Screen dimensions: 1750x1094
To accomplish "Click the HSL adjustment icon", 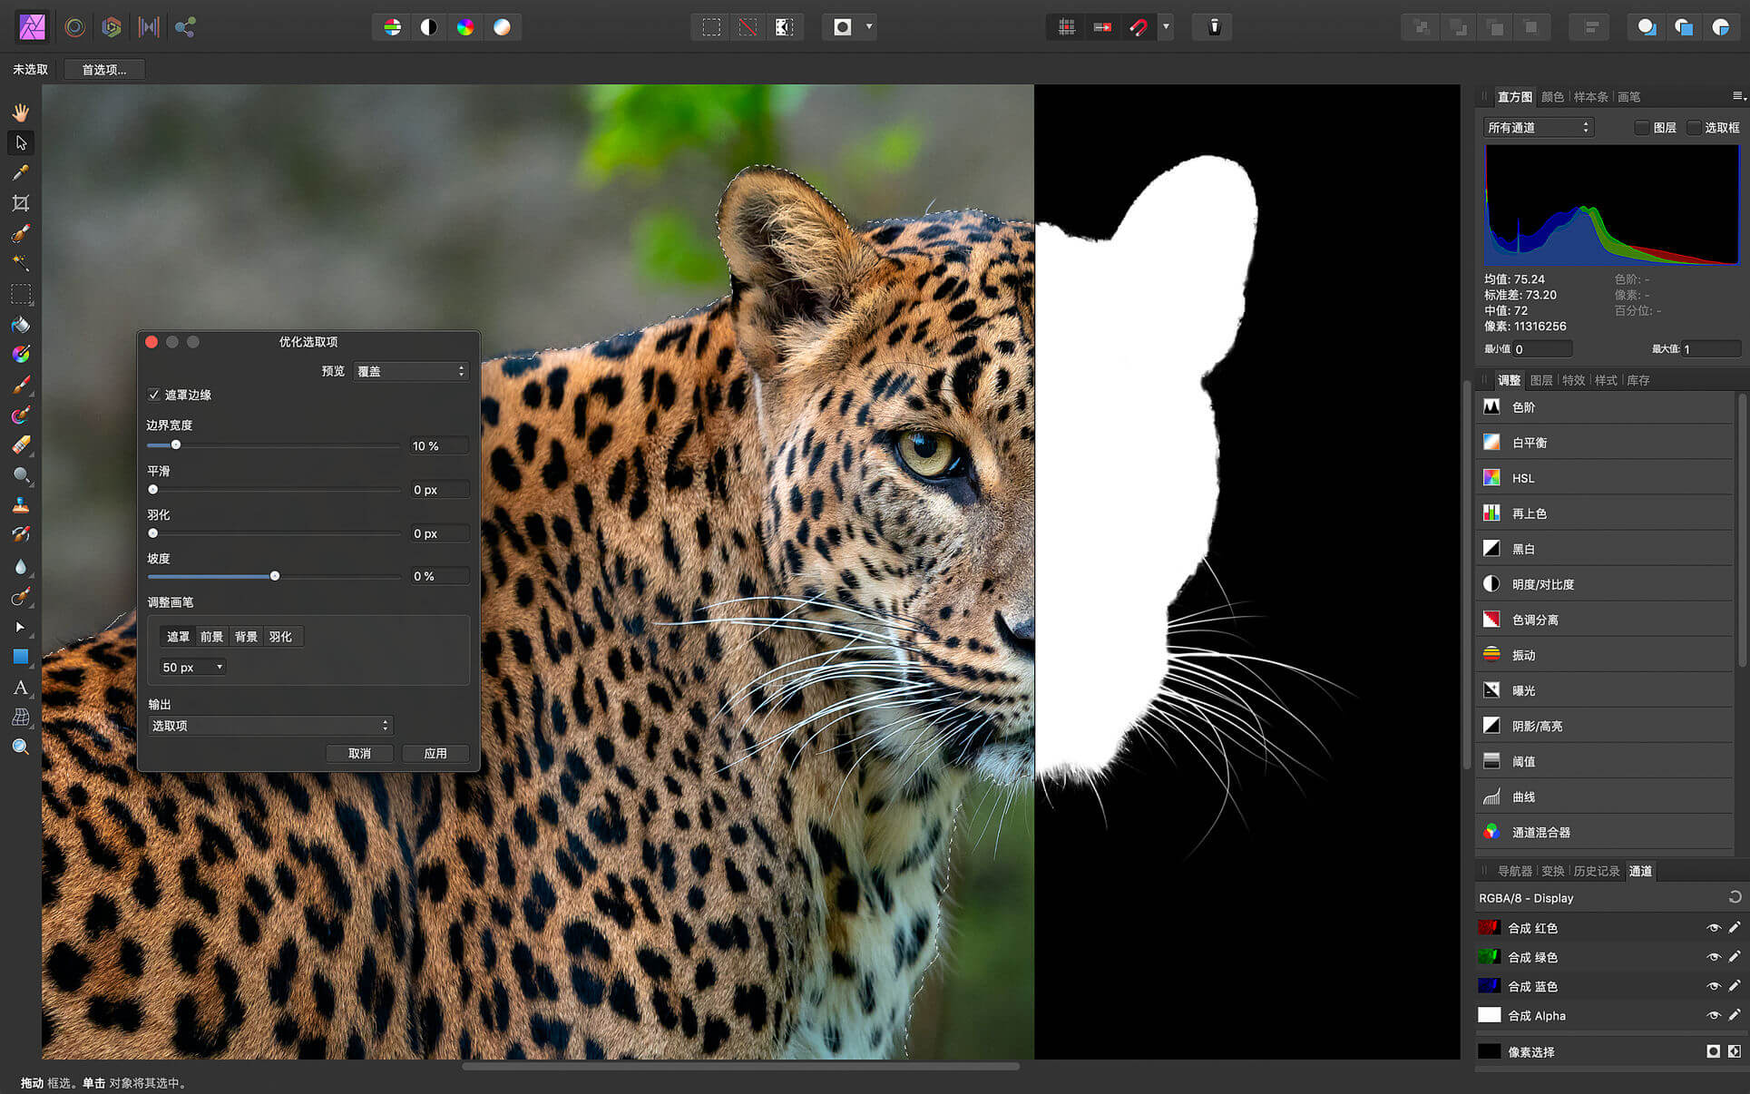I will tap(1491, 478).
